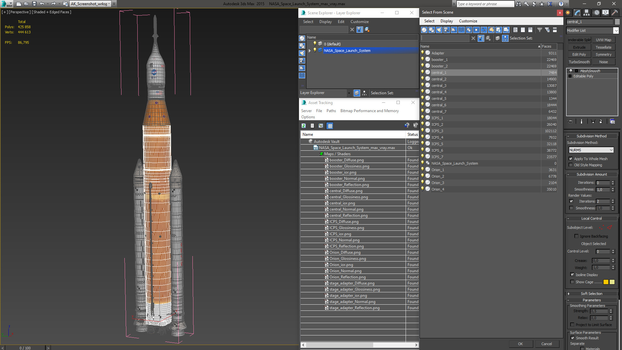Click TurboSmooth modifier button
Image resolution: width=622 pixels, height=350 pixels.
coord(579,62)
